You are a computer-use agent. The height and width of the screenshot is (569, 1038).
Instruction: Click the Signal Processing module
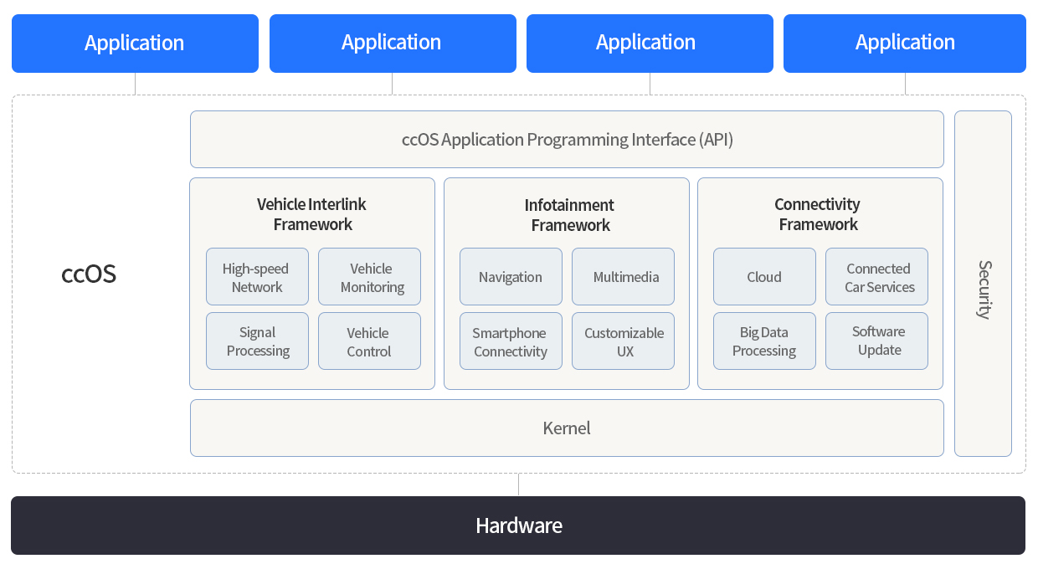(x=257, y=341)
